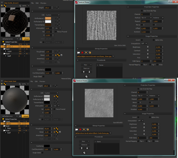
Task: Open Transmittance color swatch in Beer Bottle editor
Action: [48, 25]
